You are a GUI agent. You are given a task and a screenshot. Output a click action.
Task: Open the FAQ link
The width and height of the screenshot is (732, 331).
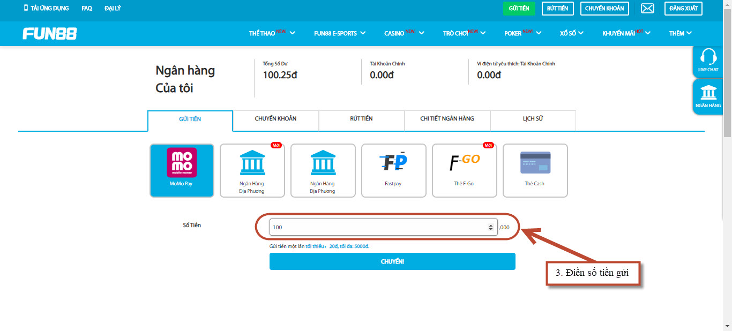[87, 9]
